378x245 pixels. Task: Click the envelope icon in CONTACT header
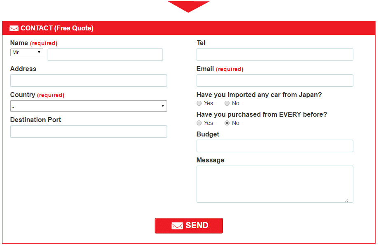tap(14, 28)
